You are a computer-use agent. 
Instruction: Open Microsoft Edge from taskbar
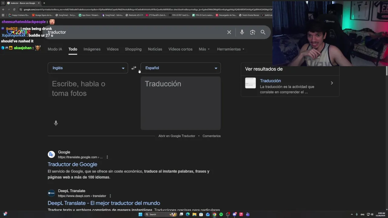coord(188,214)
